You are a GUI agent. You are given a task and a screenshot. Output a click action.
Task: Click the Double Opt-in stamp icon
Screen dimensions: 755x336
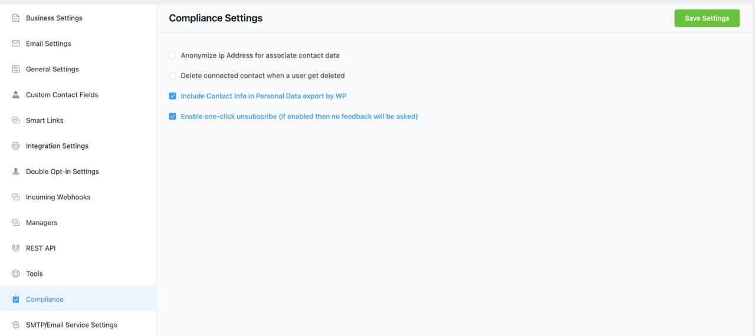[16, 172]
